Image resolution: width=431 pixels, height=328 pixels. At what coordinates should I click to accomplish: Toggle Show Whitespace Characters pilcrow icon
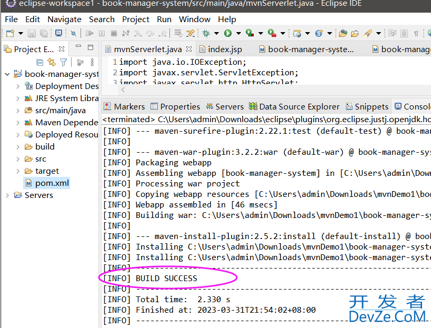[x=416, y=34]
